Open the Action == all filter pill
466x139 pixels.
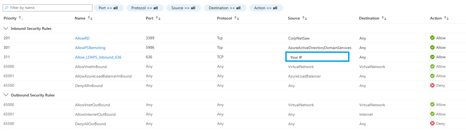[x=266, y=8]
